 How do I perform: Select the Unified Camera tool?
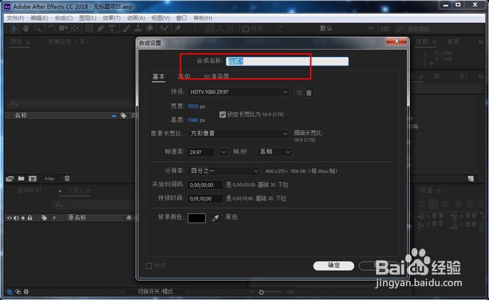[x=63, y=29]
